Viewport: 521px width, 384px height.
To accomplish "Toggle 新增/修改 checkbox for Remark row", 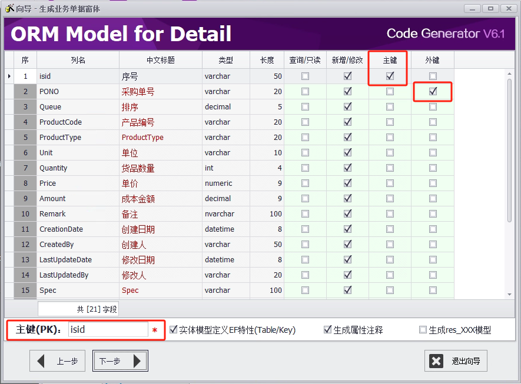I will click(347, 213).
